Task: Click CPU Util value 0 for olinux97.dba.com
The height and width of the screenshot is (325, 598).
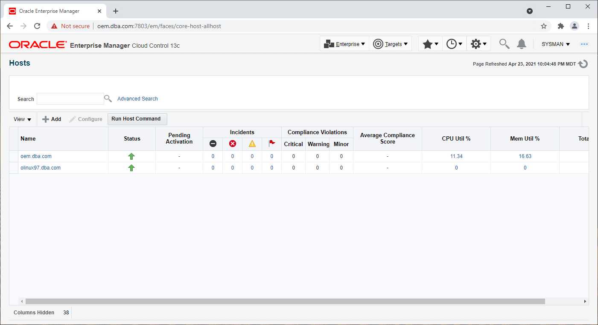Action: click(x=456, y=168)
